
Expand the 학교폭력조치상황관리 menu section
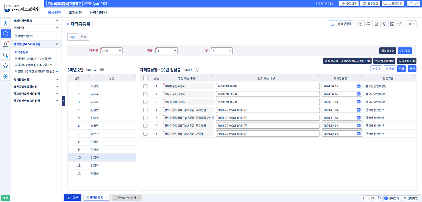coord(57,93)
